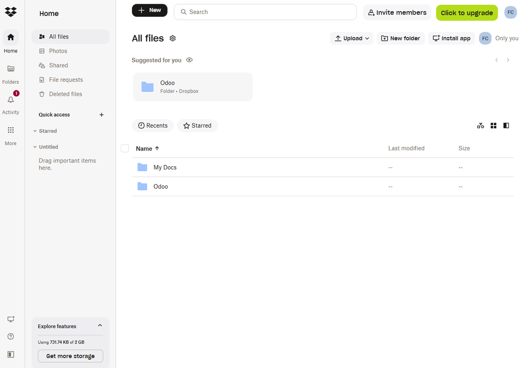This screenshot has height=368, width=529.
Task: Click the Click to upgrade button
Action: point(467,13)
